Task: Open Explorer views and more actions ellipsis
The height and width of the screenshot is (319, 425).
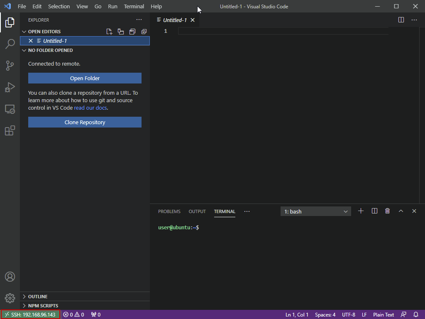Action: (x=139, y=20)
